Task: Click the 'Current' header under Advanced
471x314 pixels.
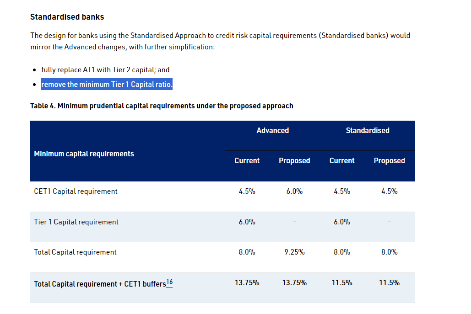Action: coord(247,161)
